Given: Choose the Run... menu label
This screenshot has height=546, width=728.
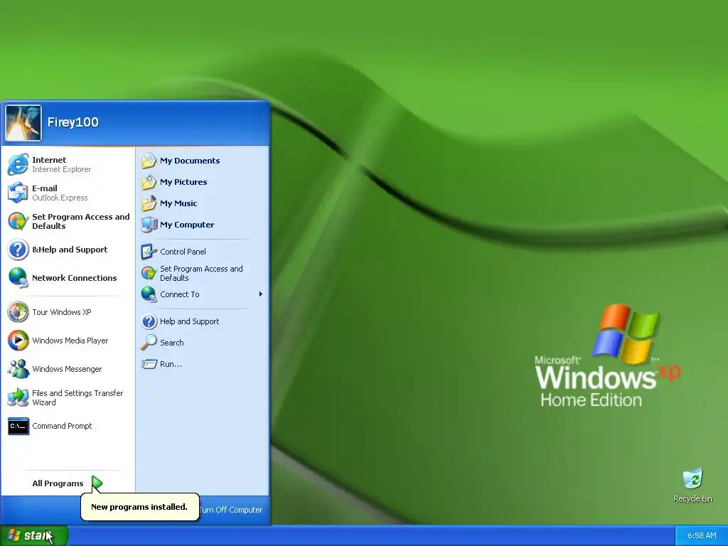Looking at the screenshot, I should coord(171,364).
